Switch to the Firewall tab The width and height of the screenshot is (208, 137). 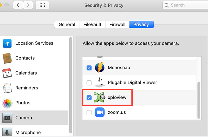pyautogui.click(x=117, y=24)
